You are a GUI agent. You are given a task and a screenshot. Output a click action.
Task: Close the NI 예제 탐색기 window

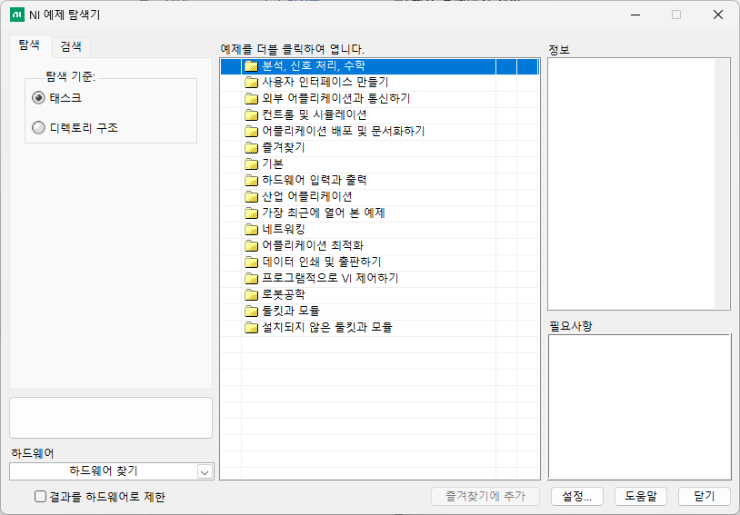pyautogui.click(x=718, y=15)
